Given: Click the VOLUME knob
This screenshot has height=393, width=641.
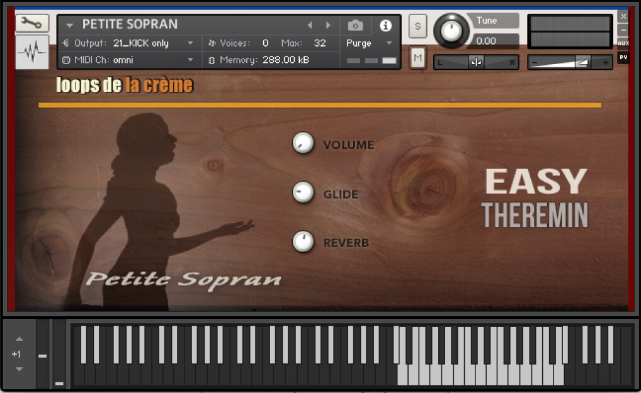Looking at the screenshot, I should pyautogui.click(x=303, y=143).
